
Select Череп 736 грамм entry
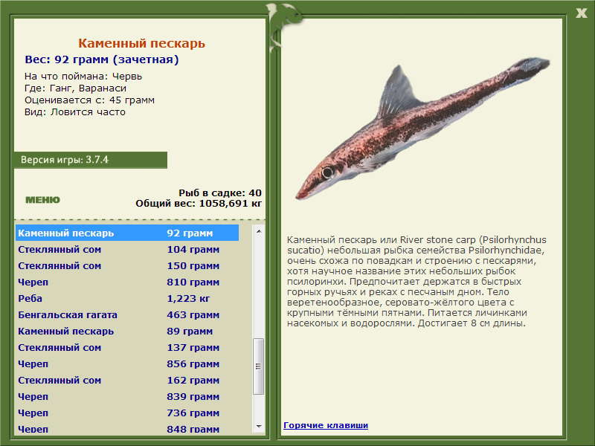pyautogui.click(x=127, y=413)
